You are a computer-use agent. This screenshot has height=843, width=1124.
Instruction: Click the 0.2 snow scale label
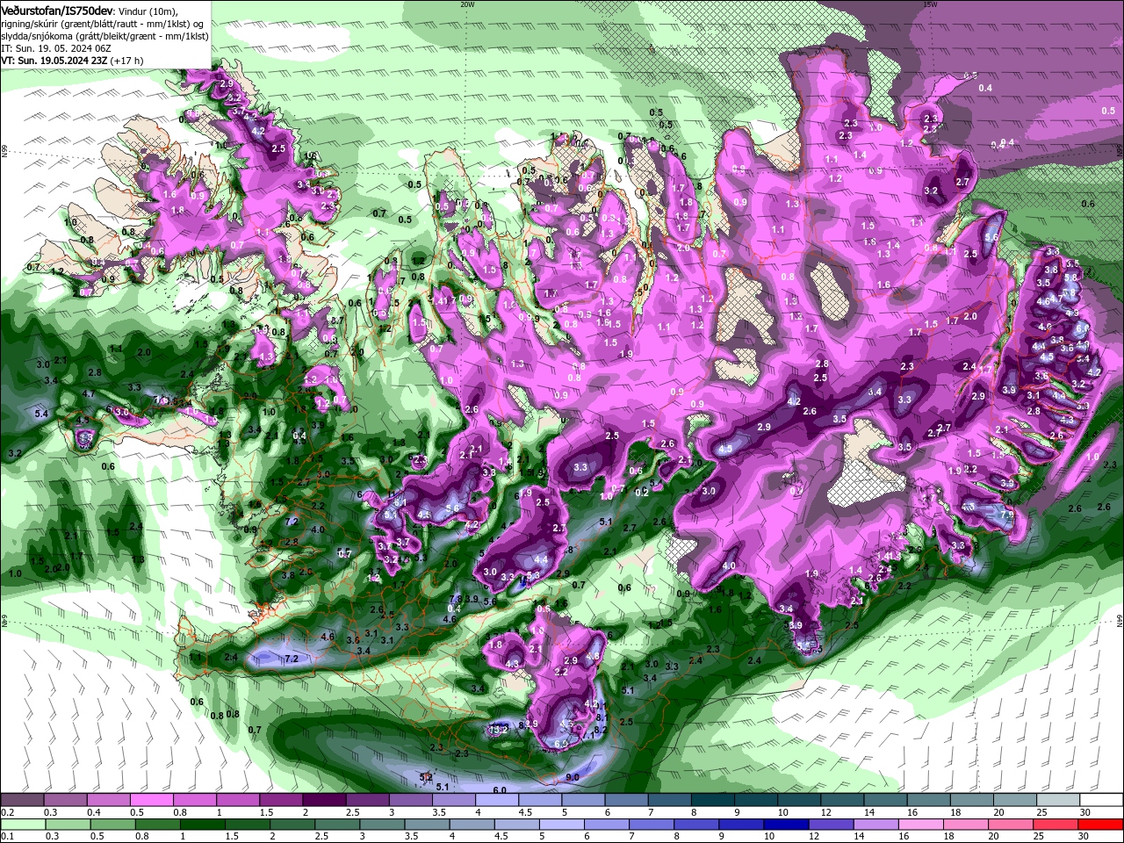(6, 812)
